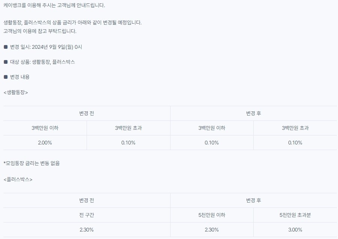Click the 모임통장 금리는 변동 없음 note
Image resolution: width=338 pixels, height=239 pixels.
coord(32,163)
